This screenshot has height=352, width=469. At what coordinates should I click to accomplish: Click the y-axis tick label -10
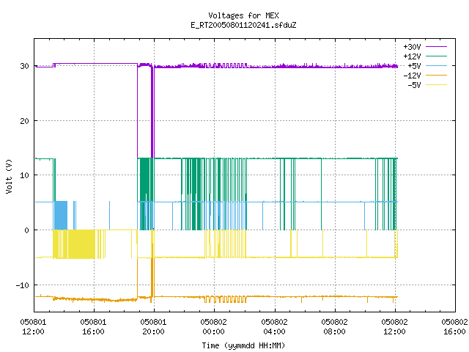tap(23, 285)
